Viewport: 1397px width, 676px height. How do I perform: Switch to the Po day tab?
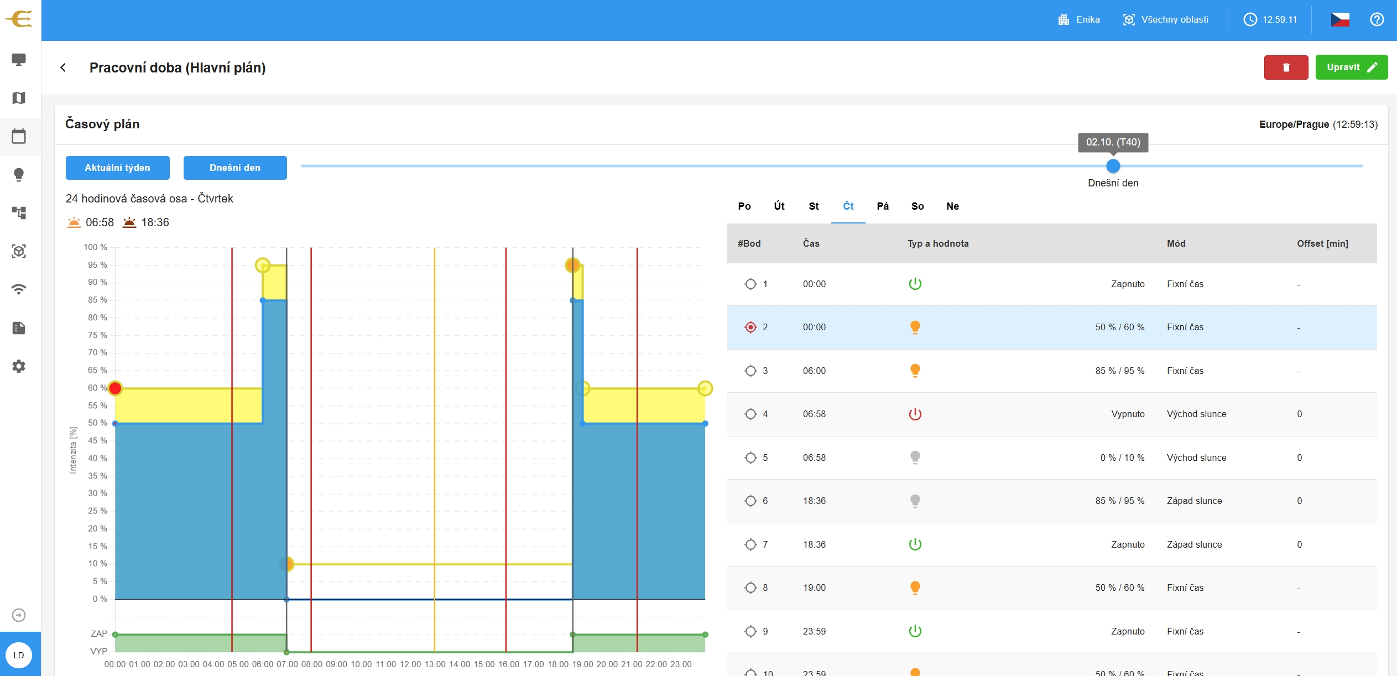(744, 206)
